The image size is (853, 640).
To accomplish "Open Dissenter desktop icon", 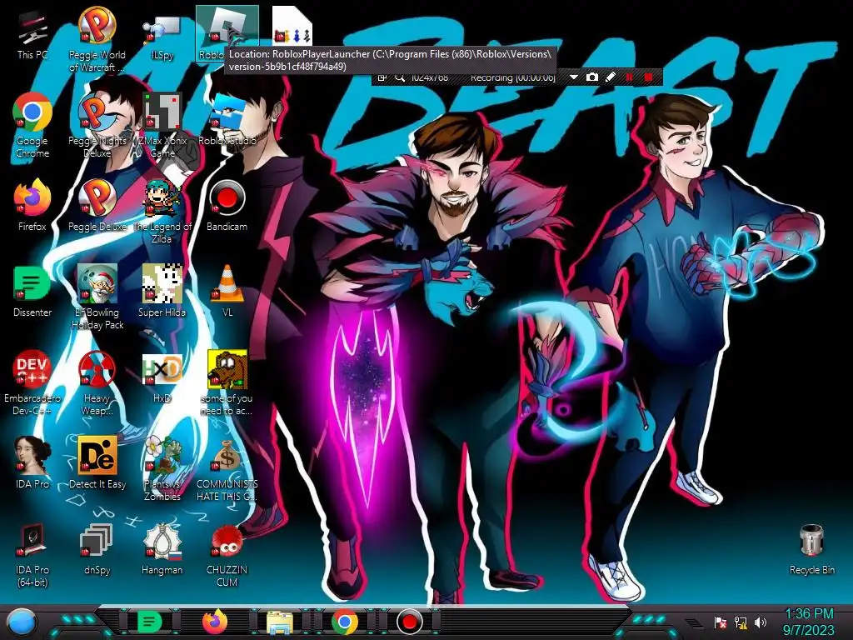I will click(32, 291).
